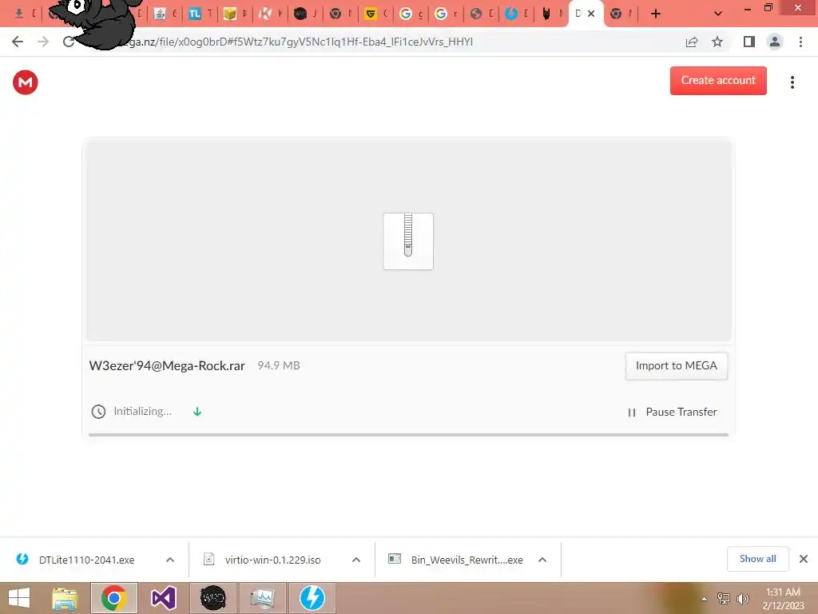Open the Bin_Weevils_Rewrit....exe download
Screen dimensions: 818x614
click(x=467, y=560)
